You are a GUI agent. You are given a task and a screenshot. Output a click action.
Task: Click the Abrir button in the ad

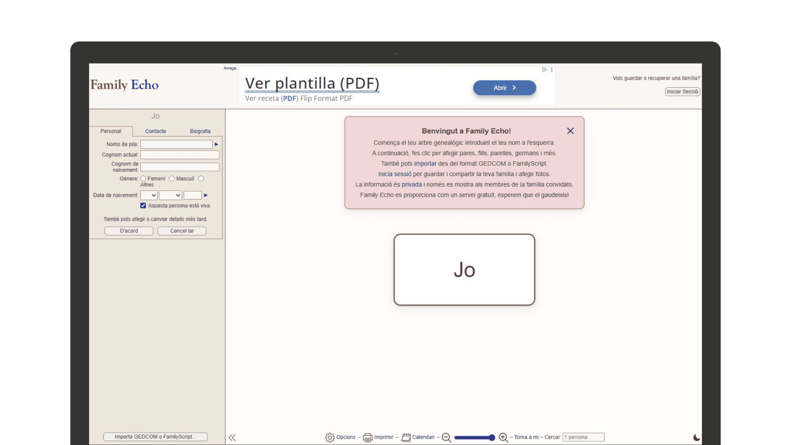point(505,88)
